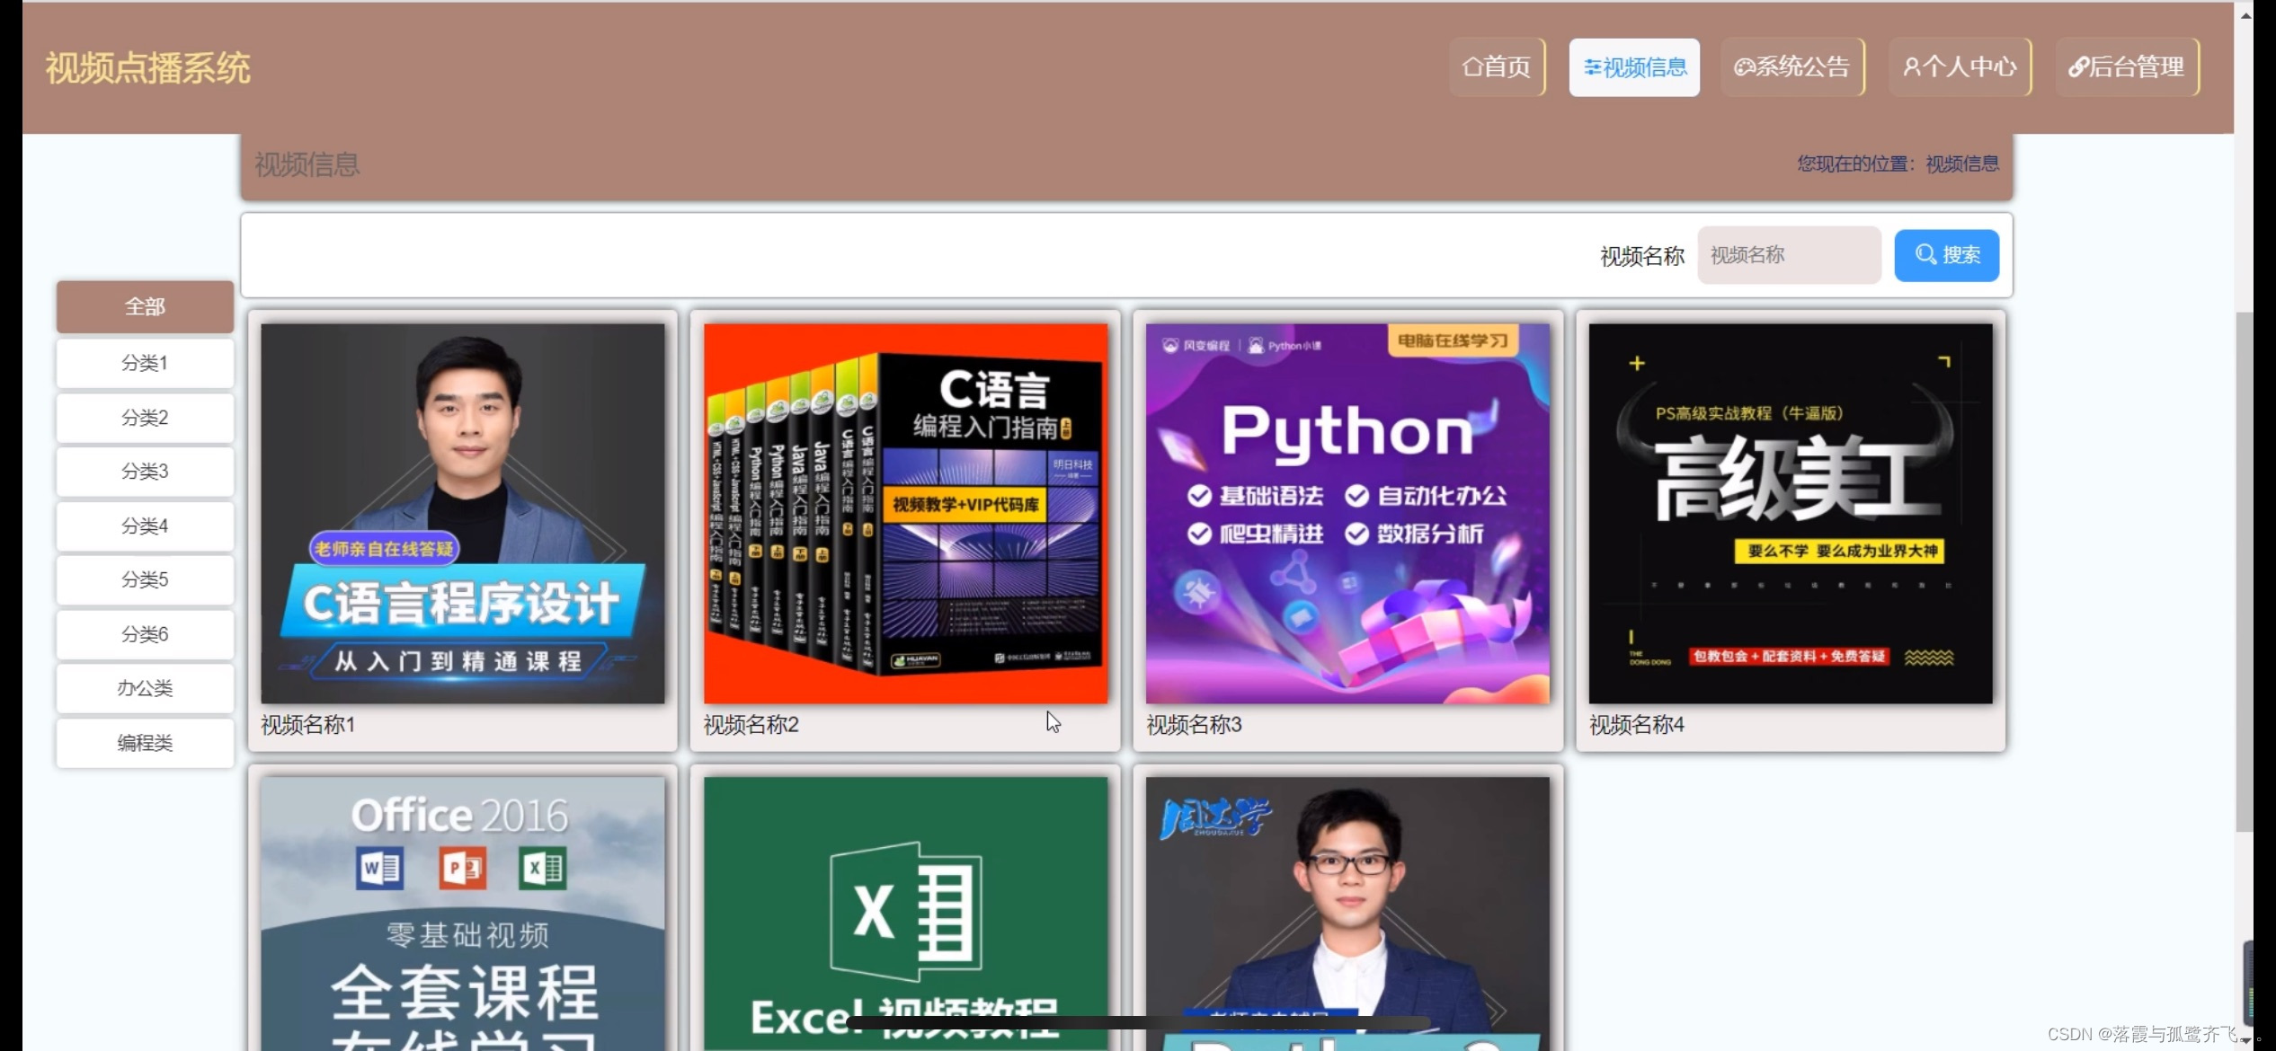Screen dimensions: 2276x1051
Task: Filter by 分类3 category
Action: 145,472
